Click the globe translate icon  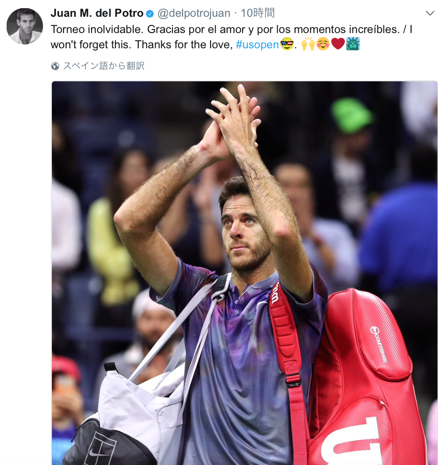click(55, 66)
